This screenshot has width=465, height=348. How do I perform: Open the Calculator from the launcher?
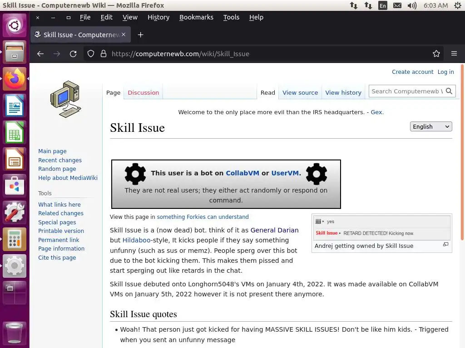point(15,239)
